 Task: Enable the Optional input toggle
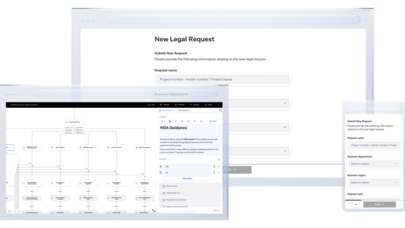click(163, 186)
